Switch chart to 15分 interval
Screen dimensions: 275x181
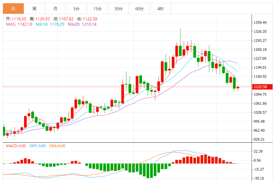point(98,9)
